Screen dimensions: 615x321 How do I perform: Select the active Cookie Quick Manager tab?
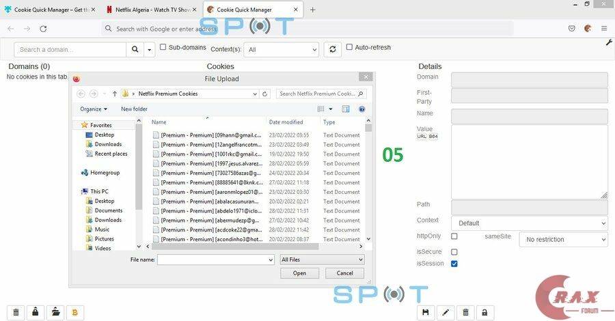coord(254,10)
